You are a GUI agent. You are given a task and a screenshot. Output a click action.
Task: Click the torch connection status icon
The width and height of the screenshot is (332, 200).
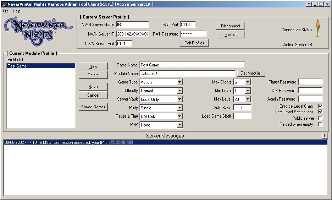(x=317, y=28)
